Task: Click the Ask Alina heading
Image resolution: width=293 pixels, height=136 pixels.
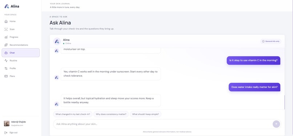Action: pyautogui.click(x=60, y=23)
